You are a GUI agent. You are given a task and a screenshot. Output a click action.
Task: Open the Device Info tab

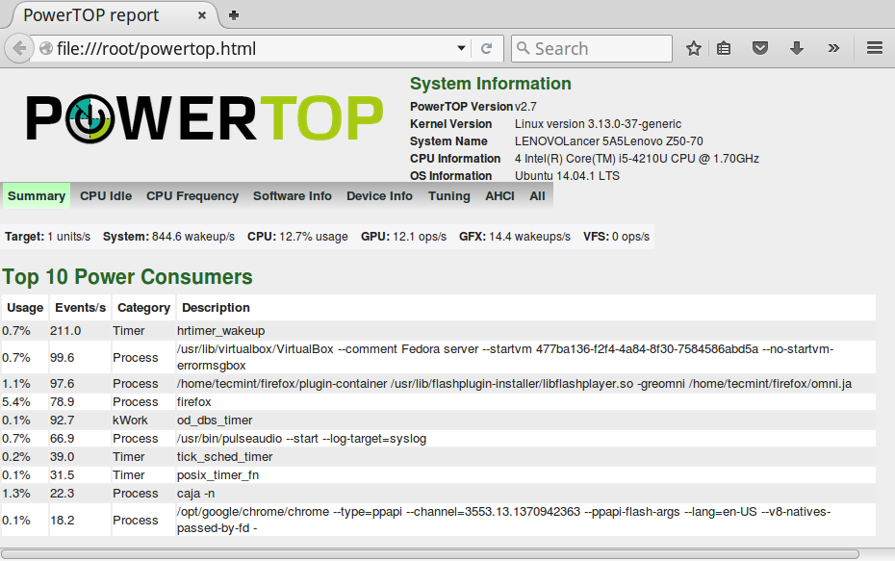379,195
